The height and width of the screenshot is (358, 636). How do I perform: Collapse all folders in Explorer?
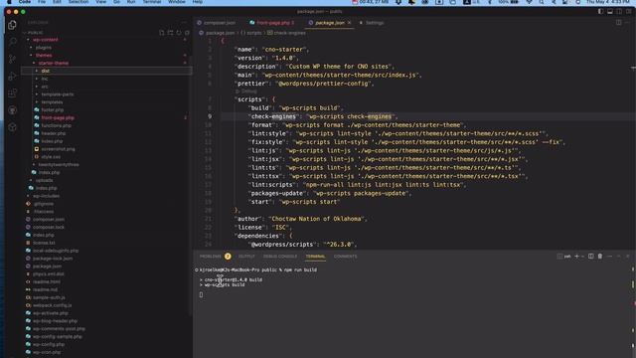coord(187,33)
